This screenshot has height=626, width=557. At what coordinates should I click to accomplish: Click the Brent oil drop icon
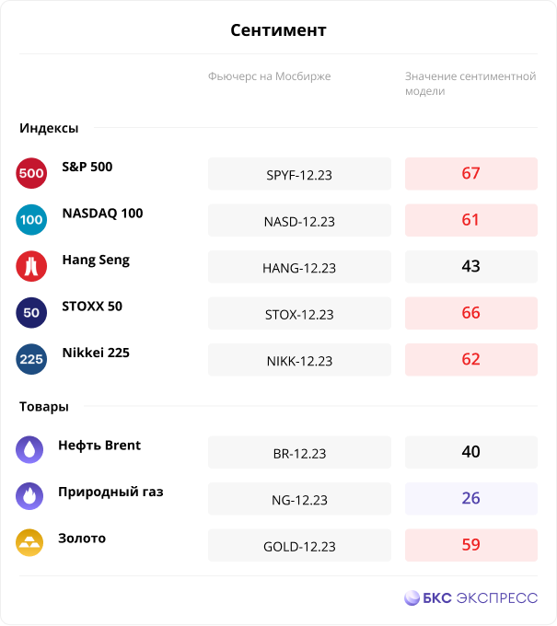pyautogui.click(x=29, y=450)
